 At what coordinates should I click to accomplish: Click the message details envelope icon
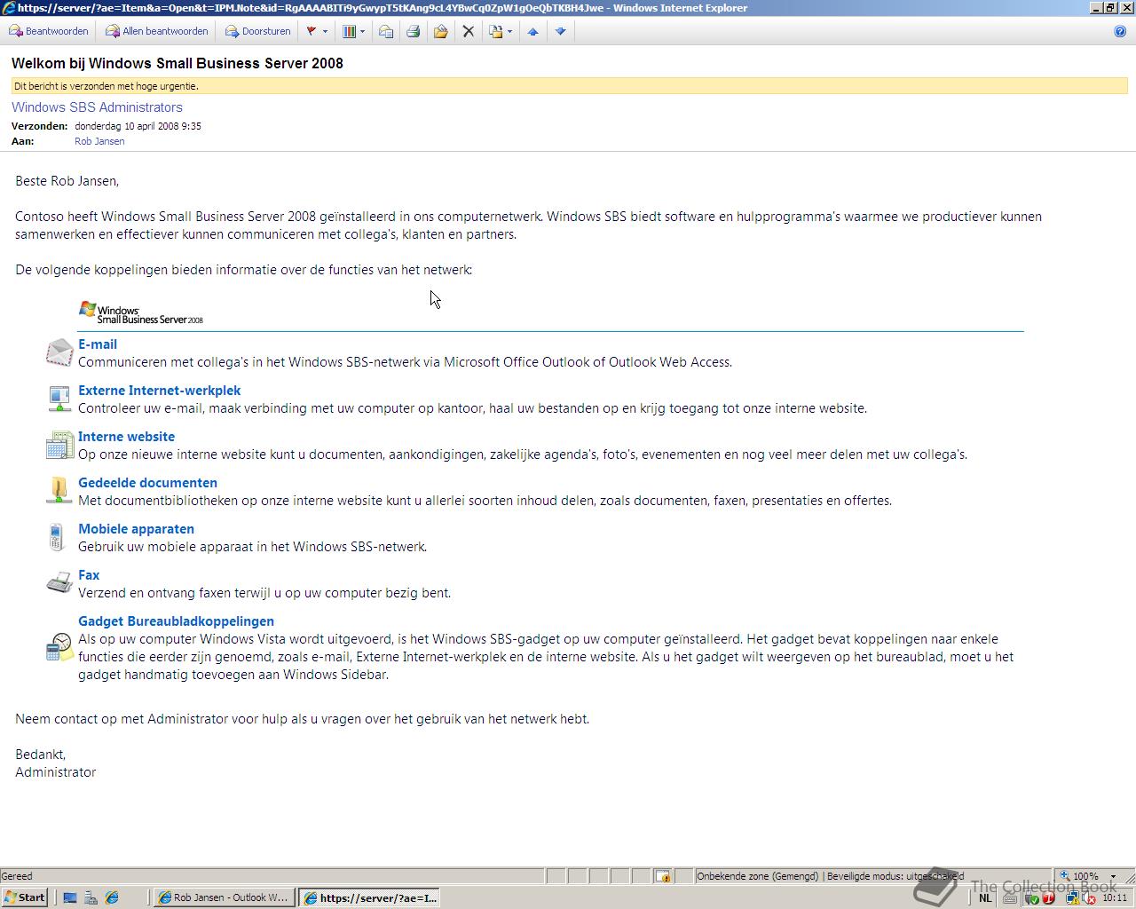tap(386, 31)
